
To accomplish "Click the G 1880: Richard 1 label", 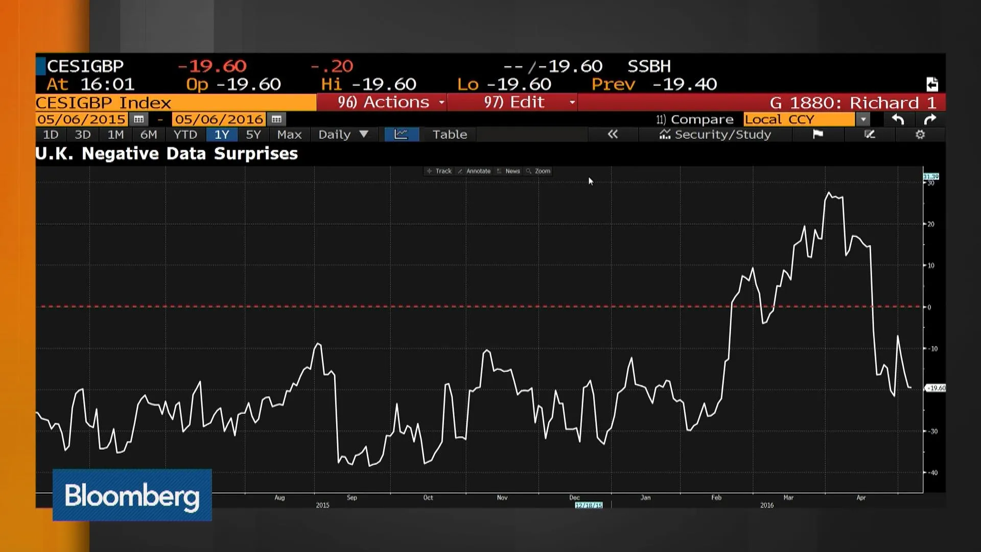I will click(853, 103).
